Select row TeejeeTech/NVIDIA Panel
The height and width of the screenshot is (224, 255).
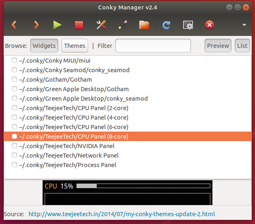point(128,146)
